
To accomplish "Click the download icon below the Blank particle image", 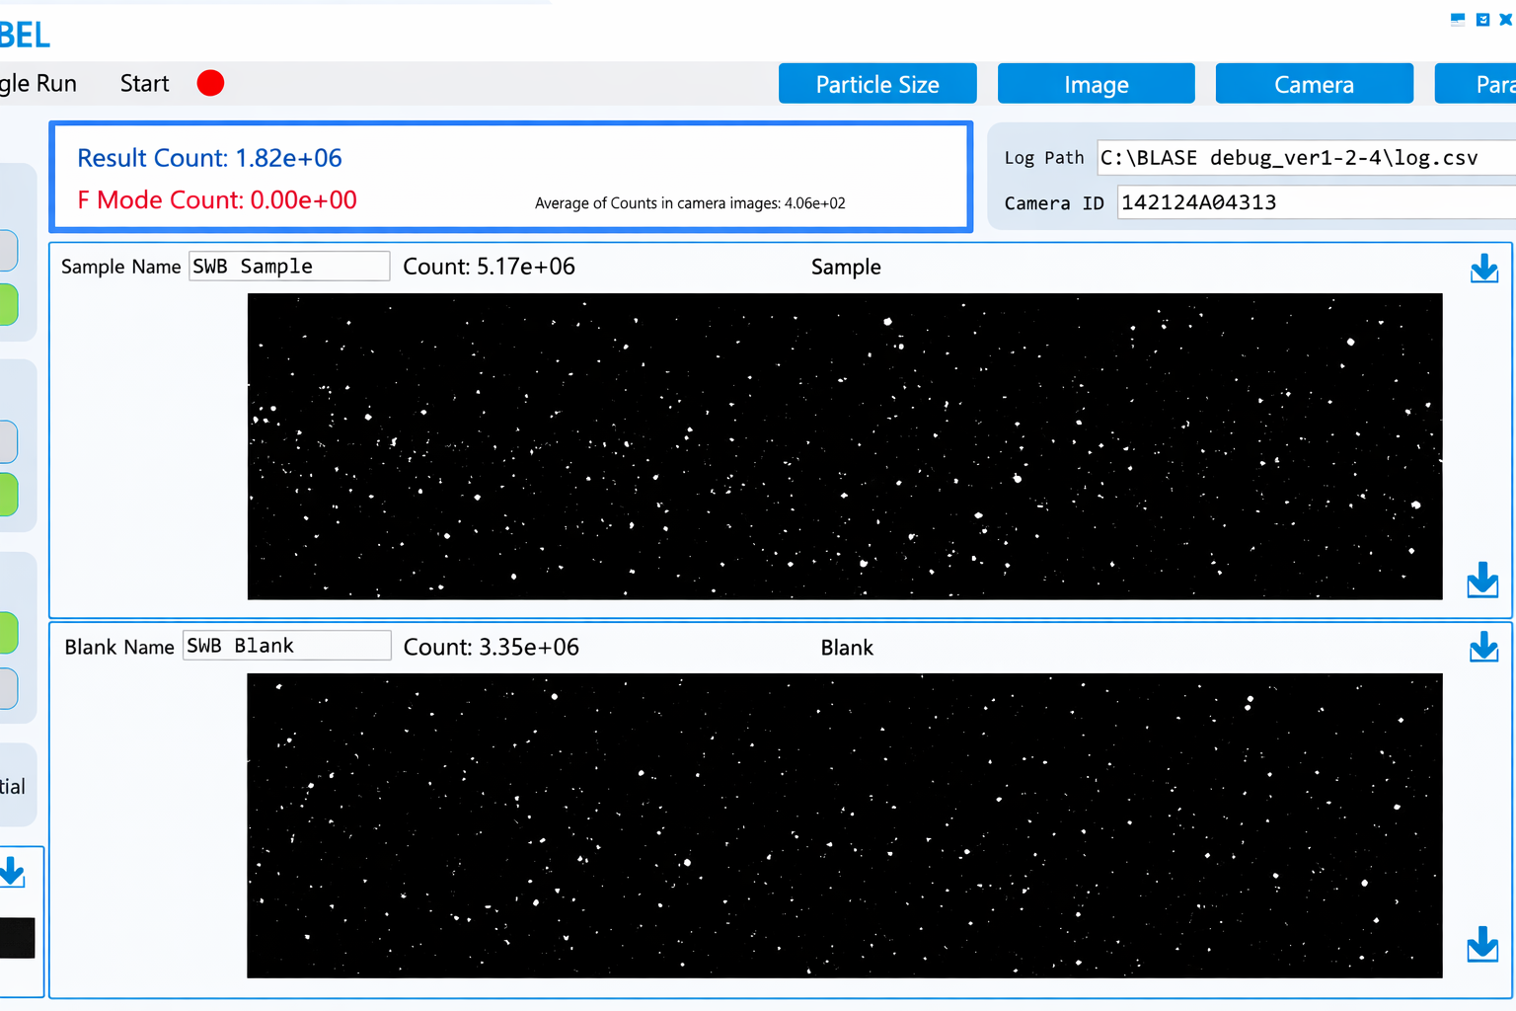I will (x=1482, y=945).
